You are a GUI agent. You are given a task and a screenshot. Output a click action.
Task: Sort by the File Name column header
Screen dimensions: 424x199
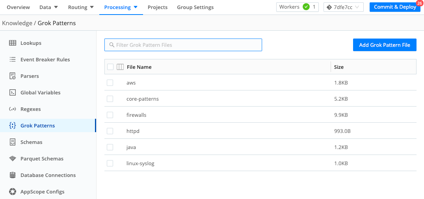pyautogui.click(x=139, y=67)
